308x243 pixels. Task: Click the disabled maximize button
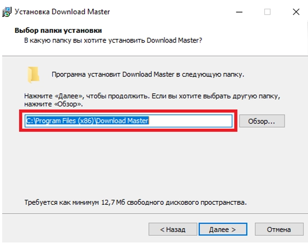click(x=267, y=12)
